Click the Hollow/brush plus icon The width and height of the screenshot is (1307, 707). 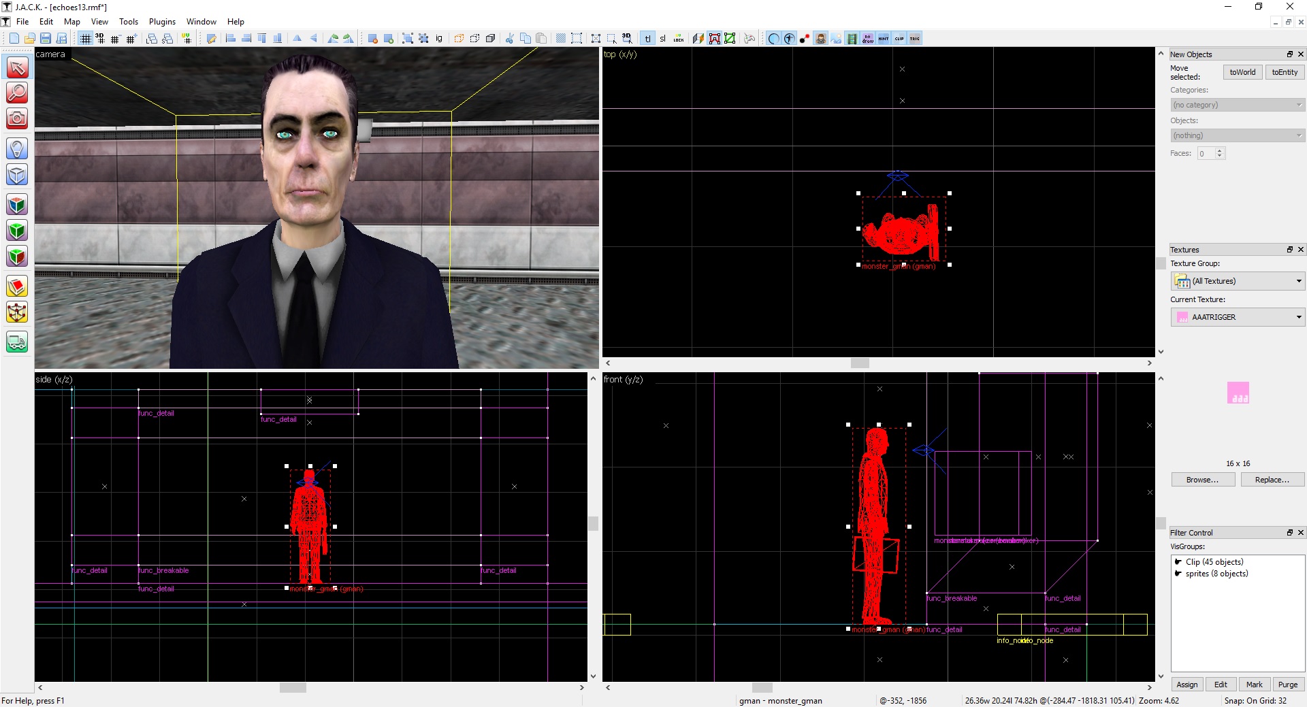coord(389,38)
